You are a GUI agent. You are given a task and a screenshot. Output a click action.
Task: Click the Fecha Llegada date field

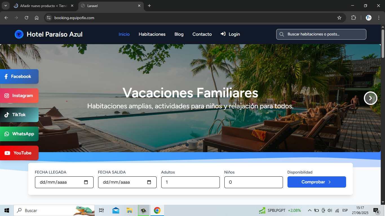(x=64, y=182)
